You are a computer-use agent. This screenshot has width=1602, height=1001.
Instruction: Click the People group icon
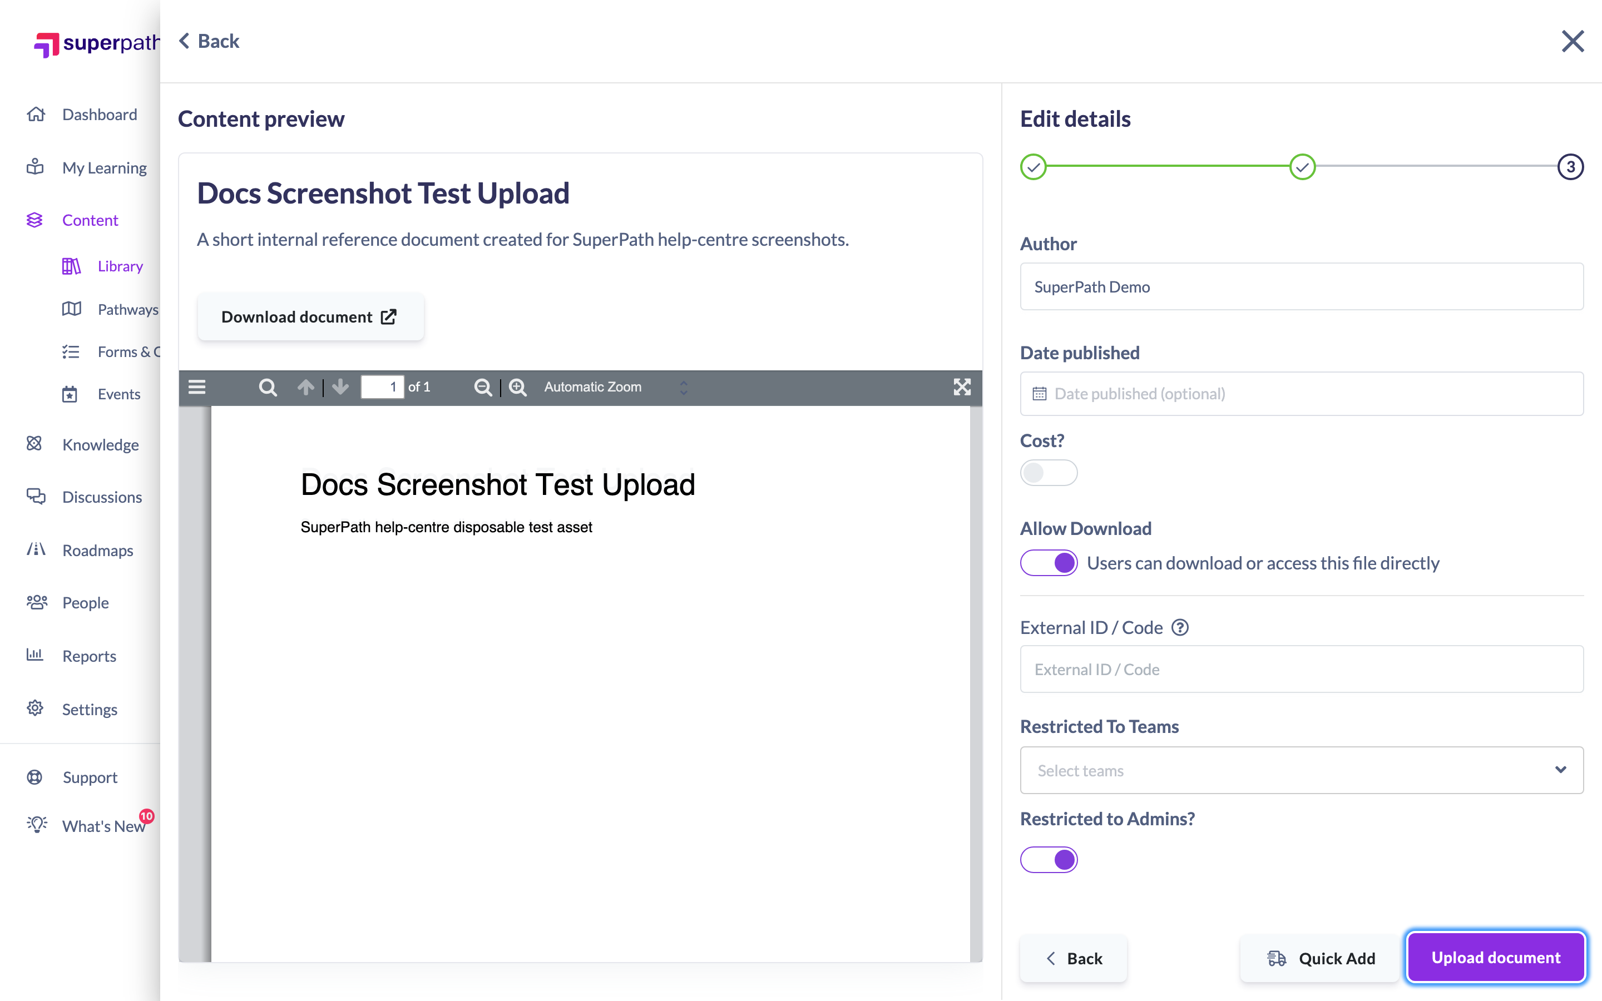(37, 602)
